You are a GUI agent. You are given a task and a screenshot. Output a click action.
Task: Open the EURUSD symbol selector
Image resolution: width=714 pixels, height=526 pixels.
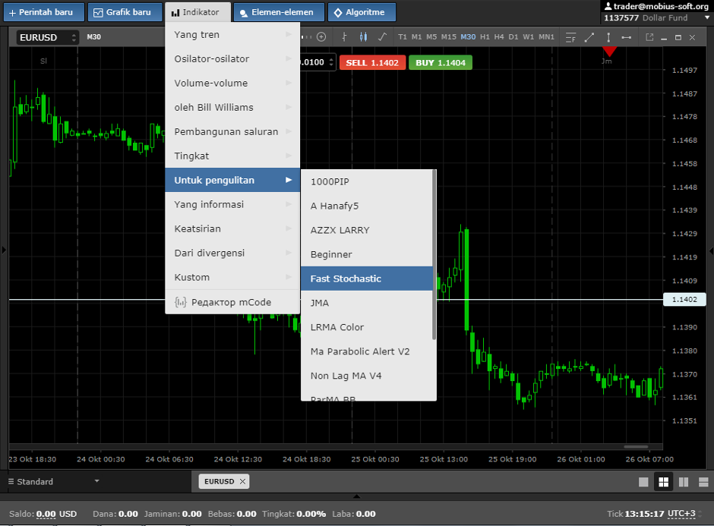pos(48,37)
